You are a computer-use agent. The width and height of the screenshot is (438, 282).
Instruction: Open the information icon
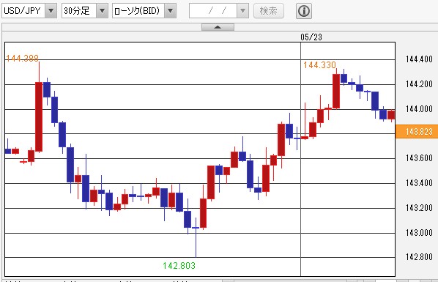[304, 11]
